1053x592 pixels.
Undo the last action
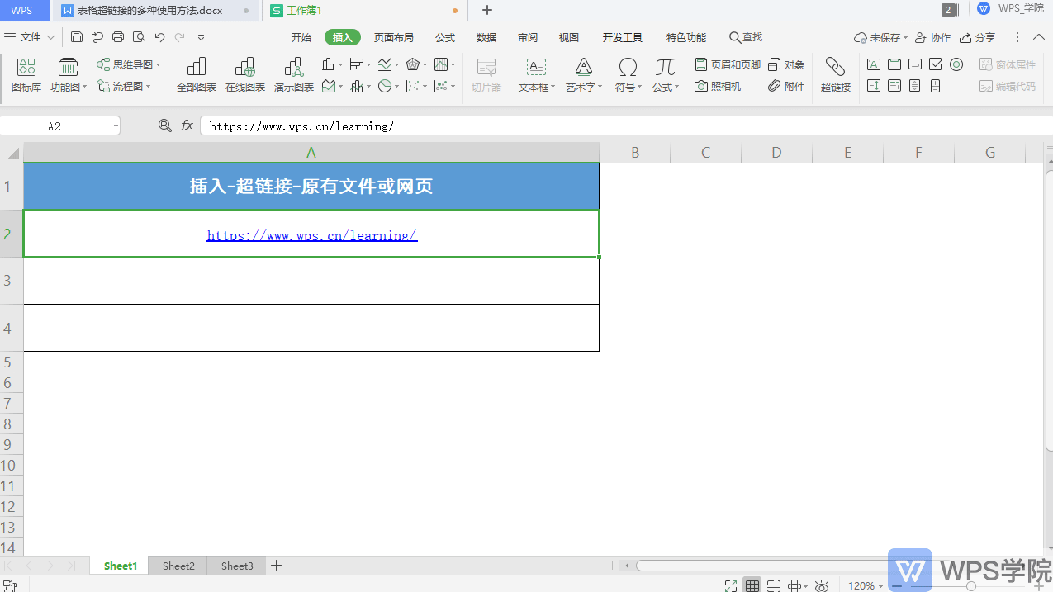[x=159, y=37]
